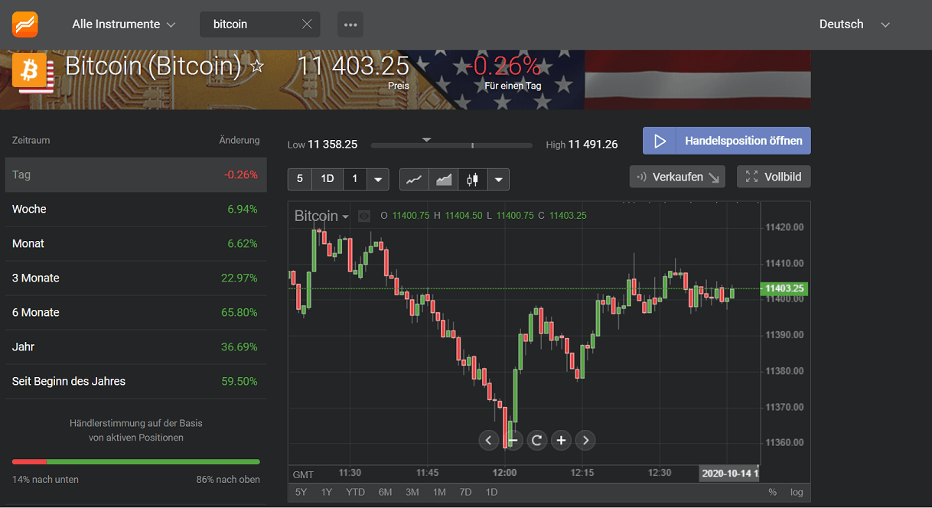Expand the interval dropdown arrow
Screen dimensions: 932x508
click(x=378, y=179)
